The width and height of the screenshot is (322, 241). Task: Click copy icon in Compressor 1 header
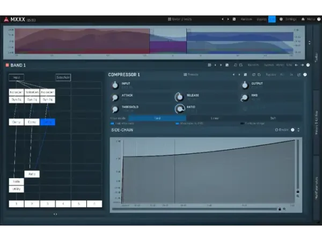pyautogui.click(x=254, y=74)
